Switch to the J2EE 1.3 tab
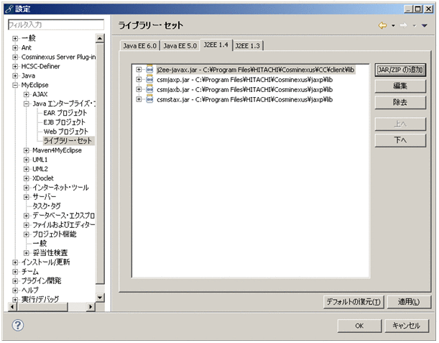Screen dimensions: 439x343 pos(247,46)
